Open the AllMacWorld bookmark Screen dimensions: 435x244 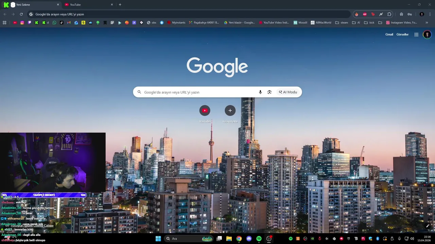[321, 23]
